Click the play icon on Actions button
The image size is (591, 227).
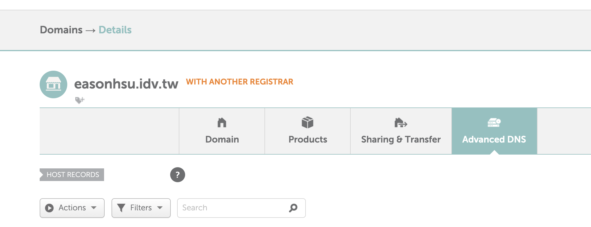tap(49, 208)
